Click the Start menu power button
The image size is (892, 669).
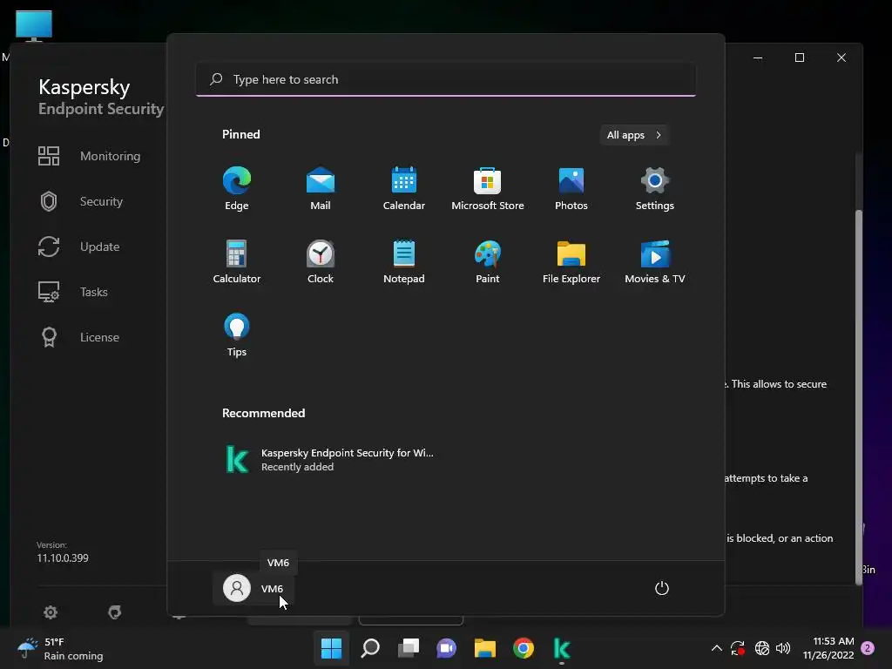pos(662,588)
